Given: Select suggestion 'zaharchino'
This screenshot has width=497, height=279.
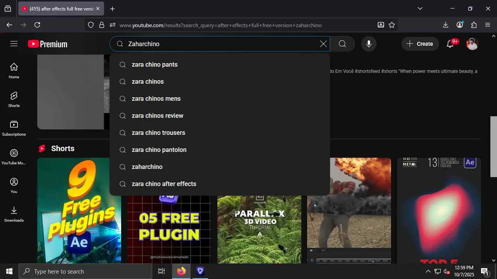Looking at the screenshot, I should pos(220,167).
